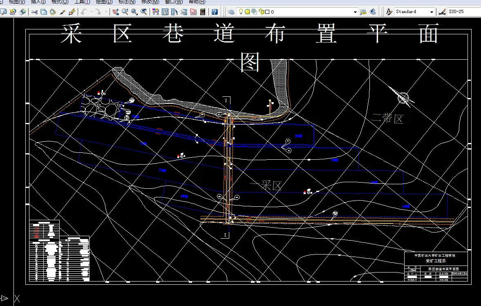This screenshot has height=306, width=481.
Task: Click the Zoom Window tool
Action: tap(134, 12)
